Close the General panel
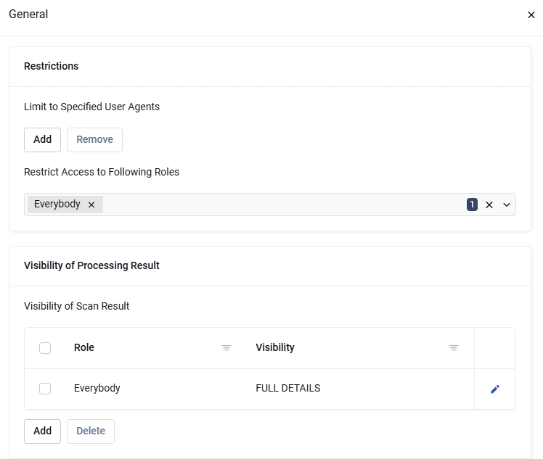The width and height of the screenshot is (543, 459). 531,15
